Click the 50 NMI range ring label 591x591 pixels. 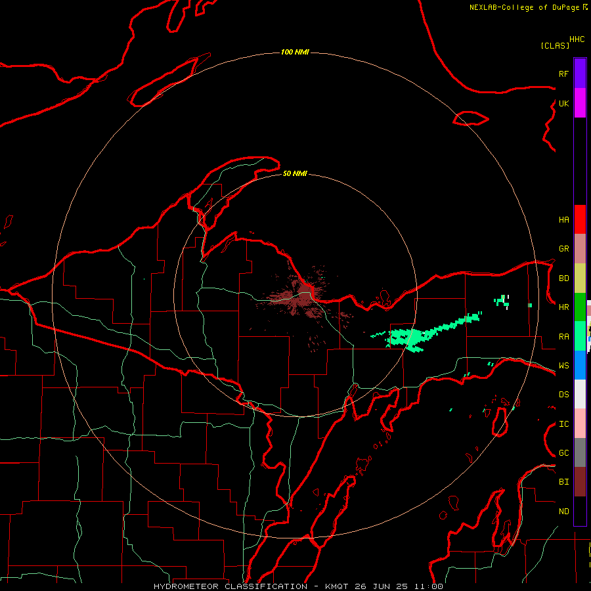(295, 173)
